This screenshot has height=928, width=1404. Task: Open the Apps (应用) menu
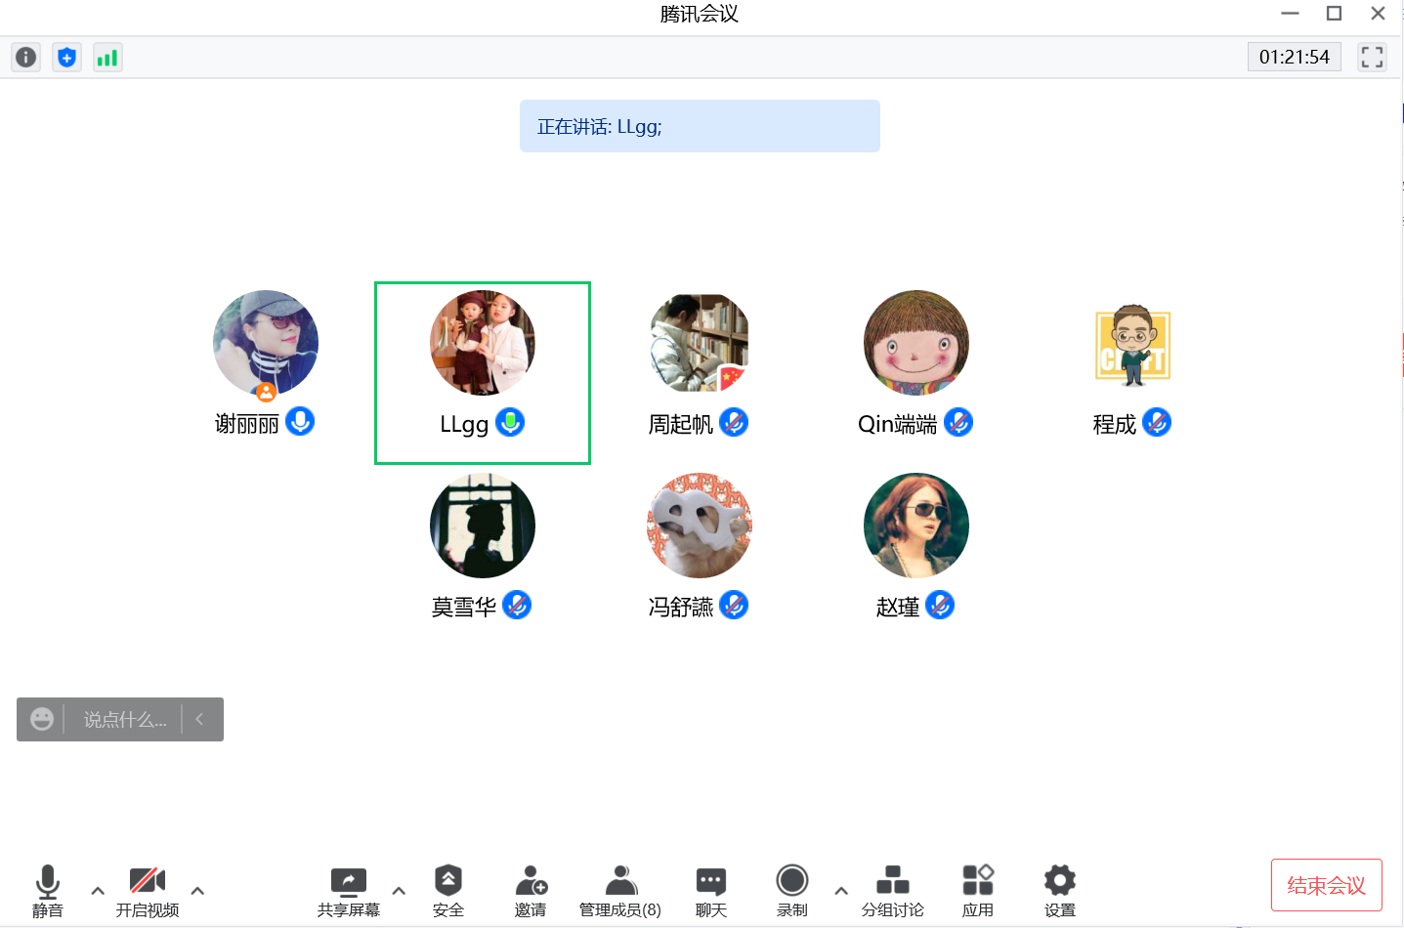pos(978,891)
